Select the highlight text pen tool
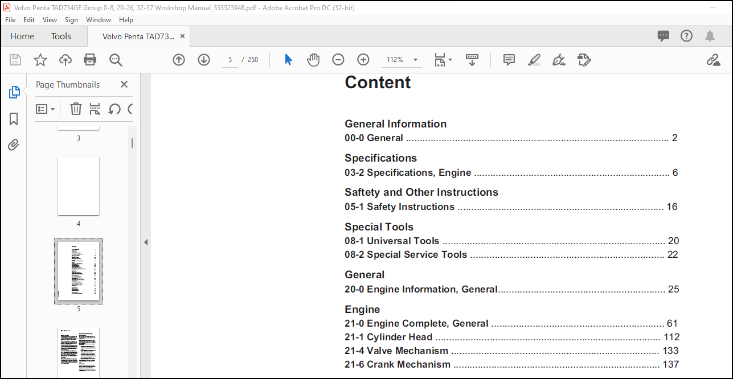The width and height of the screenshot is (733, 379). (x=534, y=60)
